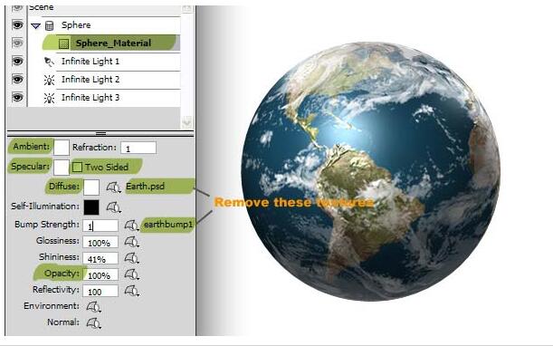
Task: Open the Environment texture menu icon
Action: click(x=93, y=307)
